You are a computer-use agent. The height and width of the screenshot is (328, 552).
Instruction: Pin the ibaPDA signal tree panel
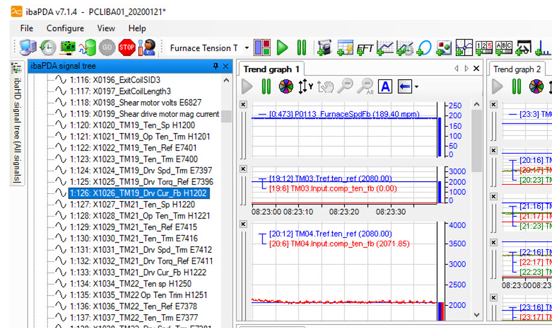(216, 66)
